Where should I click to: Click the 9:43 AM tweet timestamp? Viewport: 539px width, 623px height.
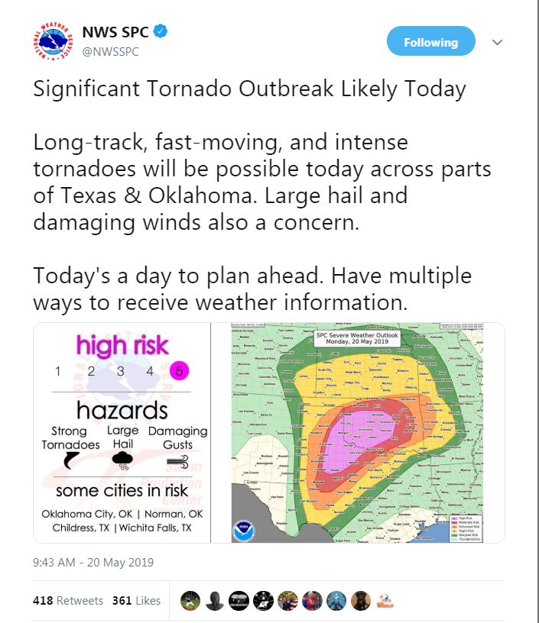[93, 563]
